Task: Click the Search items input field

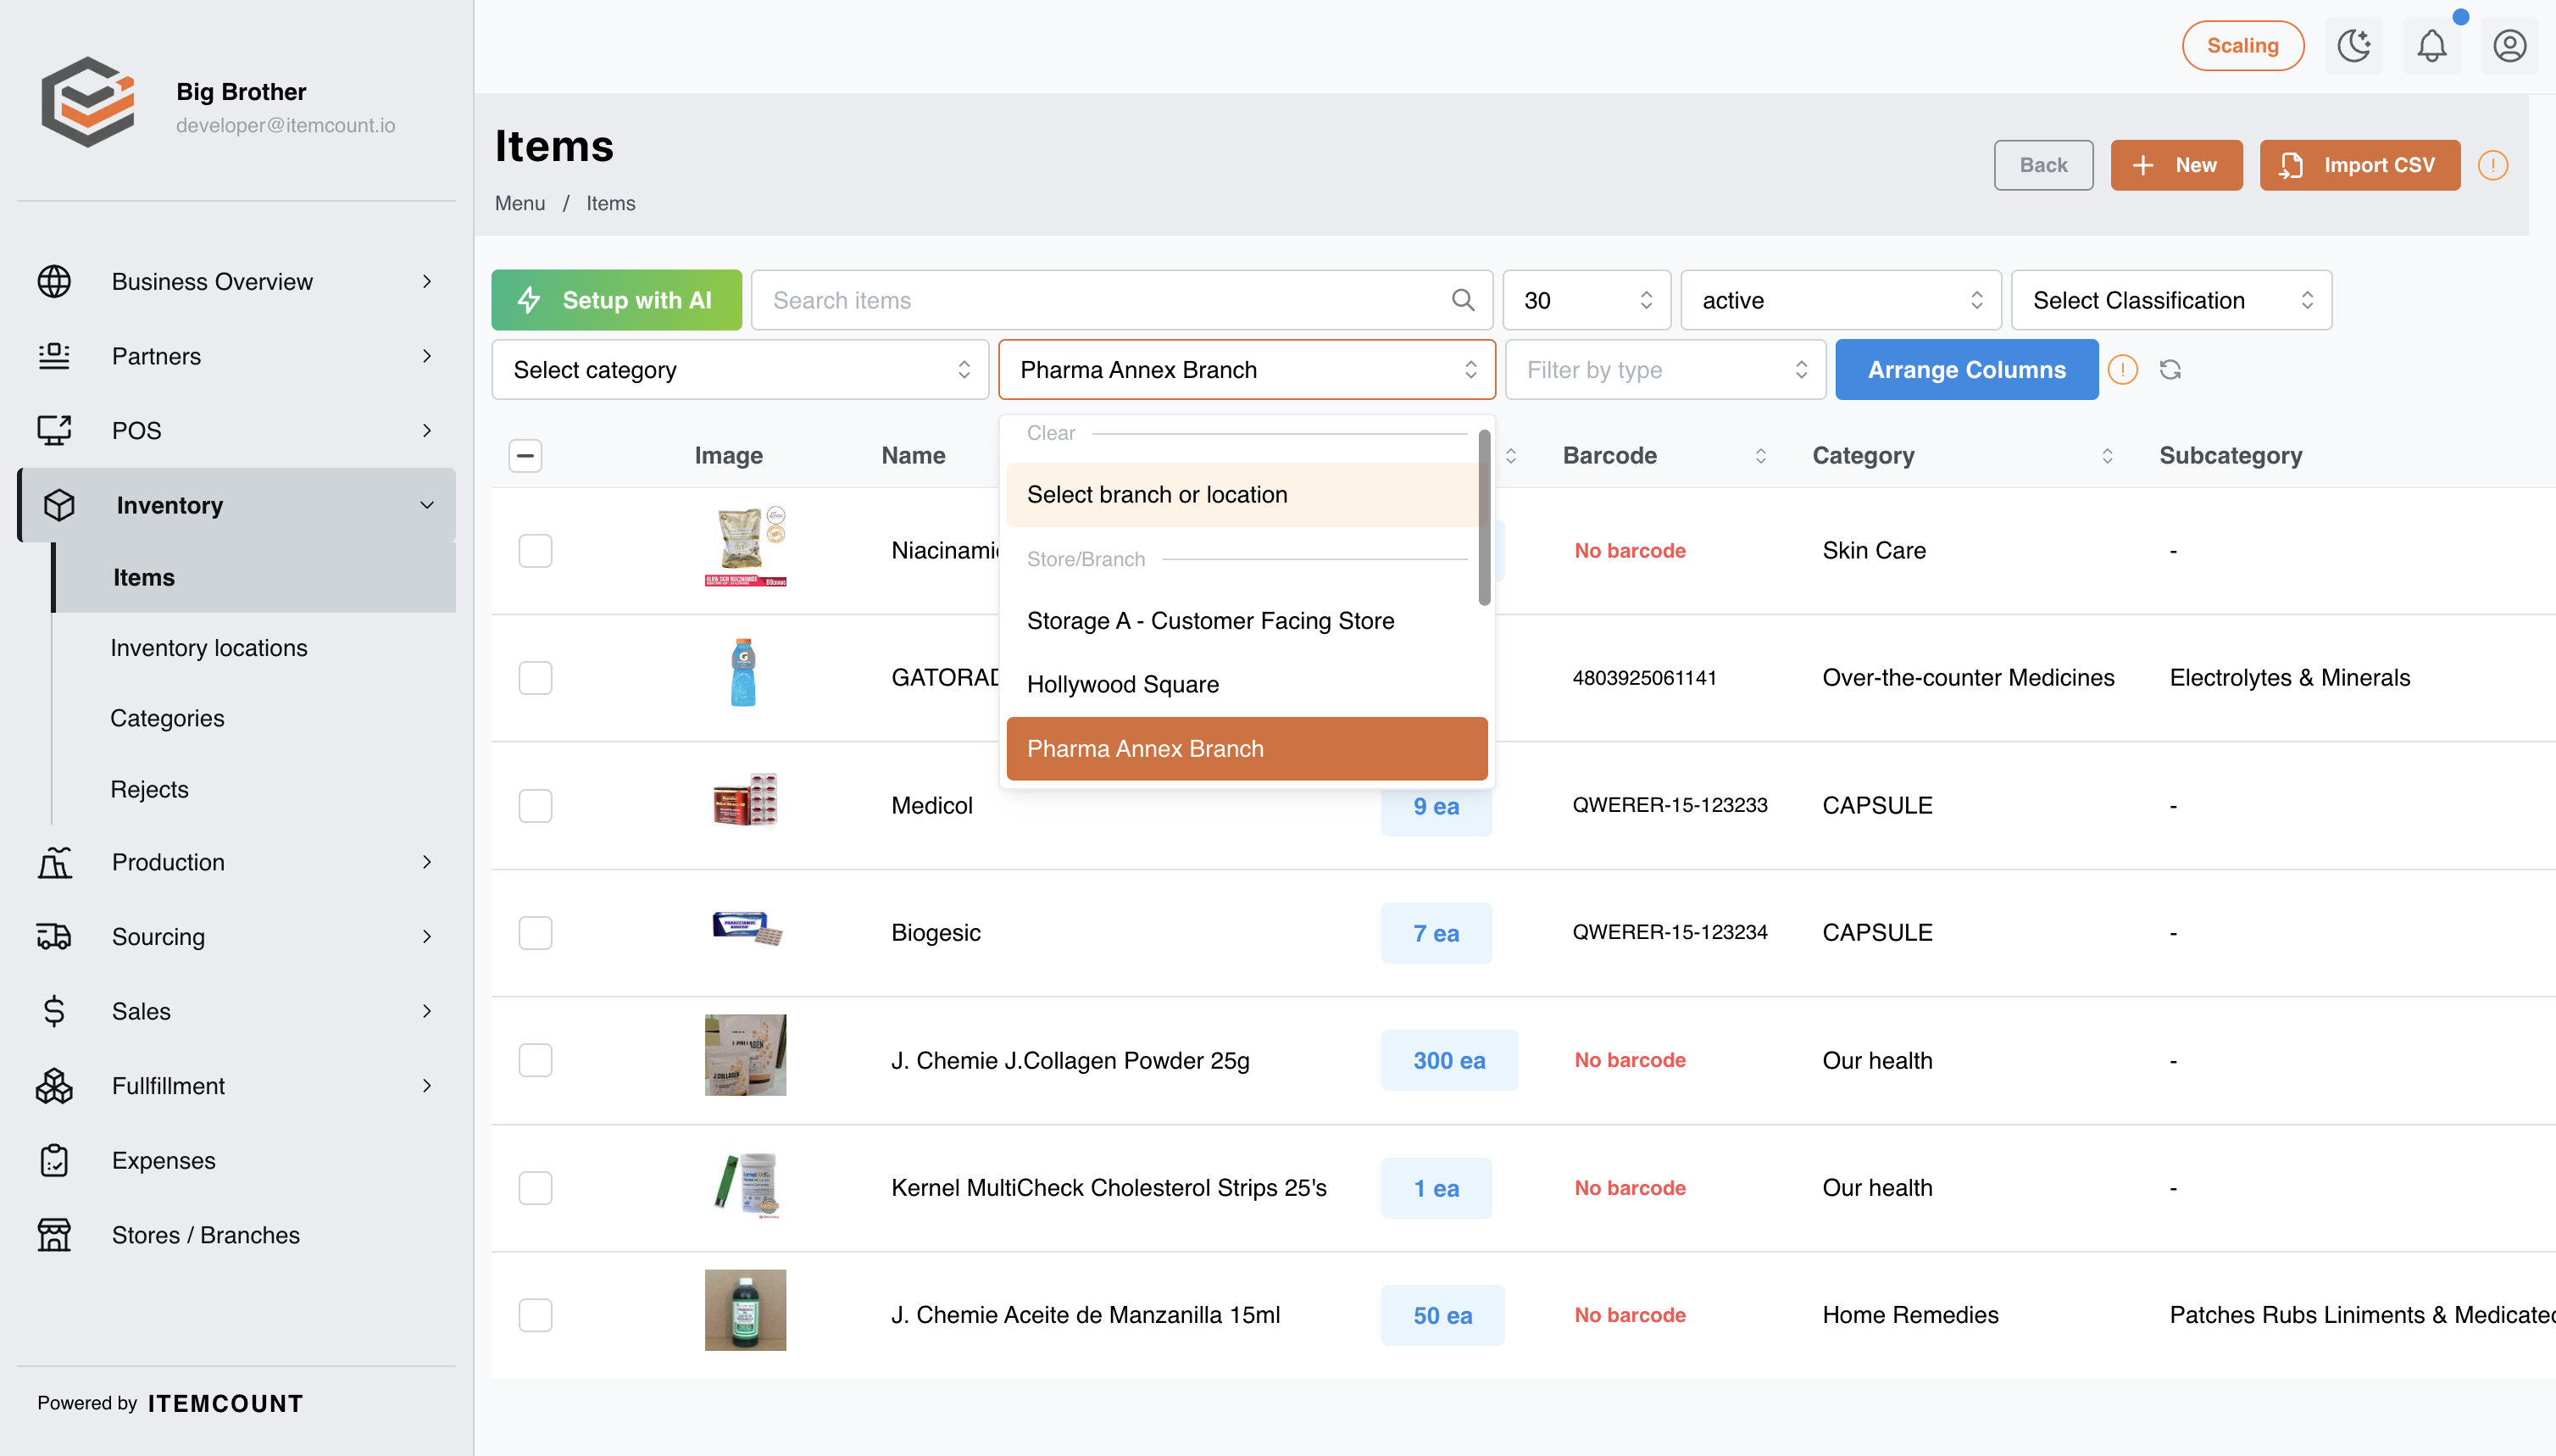Action: tap(1121, 300)
